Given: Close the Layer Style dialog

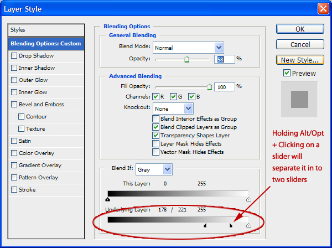Looking at the screenshot, I should tap(323, 9).
